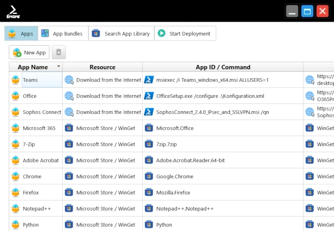334x231 pixels.
Task: Click globe icon in Office Resource cell
Action: coord(69,96)
